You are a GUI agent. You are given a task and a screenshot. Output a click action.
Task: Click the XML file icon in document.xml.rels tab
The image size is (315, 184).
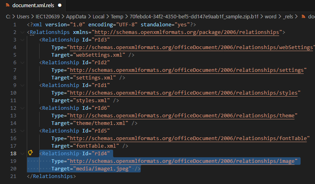[8, 5]
